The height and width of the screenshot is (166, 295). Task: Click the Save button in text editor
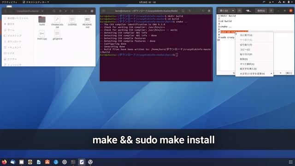pos(261,11)
